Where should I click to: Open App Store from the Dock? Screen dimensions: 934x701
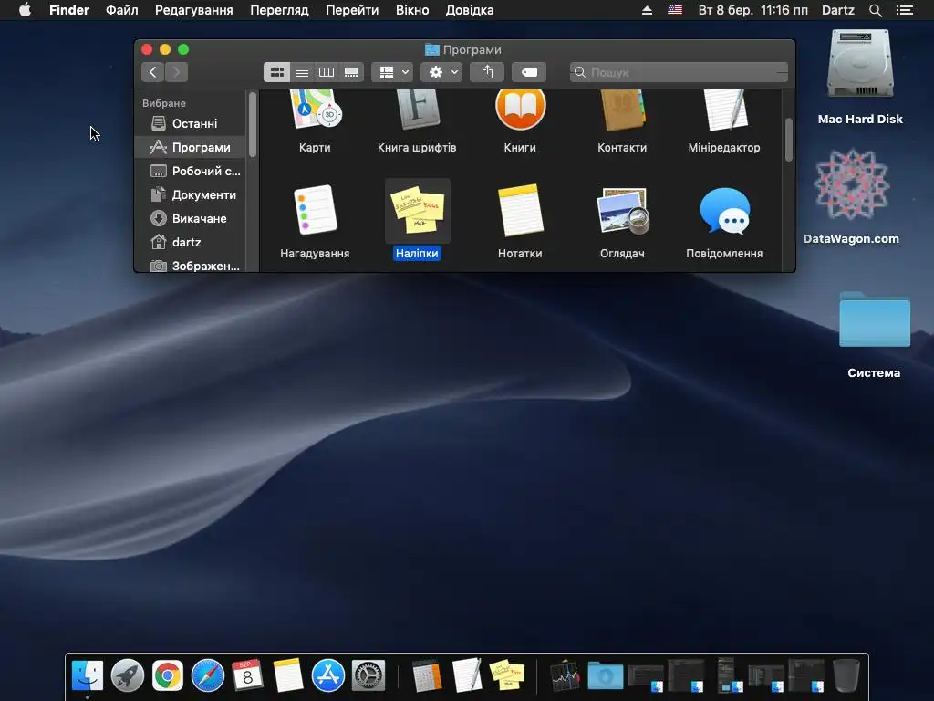[x=328, y=675]
